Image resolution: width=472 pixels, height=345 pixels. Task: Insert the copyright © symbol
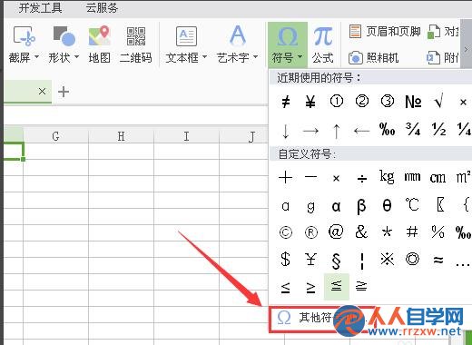(x=286, y=232)
